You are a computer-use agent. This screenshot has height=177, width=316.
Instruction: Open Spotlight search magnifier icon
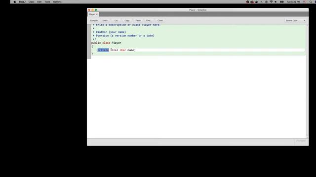point(311,2)
